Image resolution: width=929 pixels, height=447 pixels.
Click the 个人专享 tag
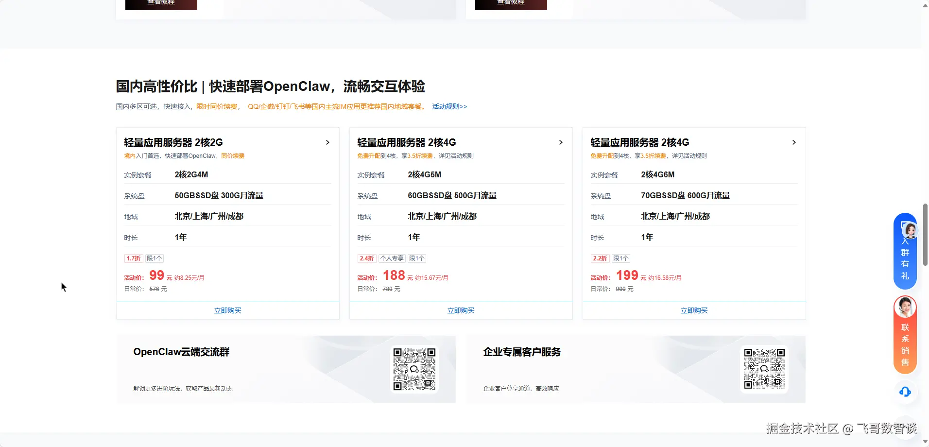[392, 258]
